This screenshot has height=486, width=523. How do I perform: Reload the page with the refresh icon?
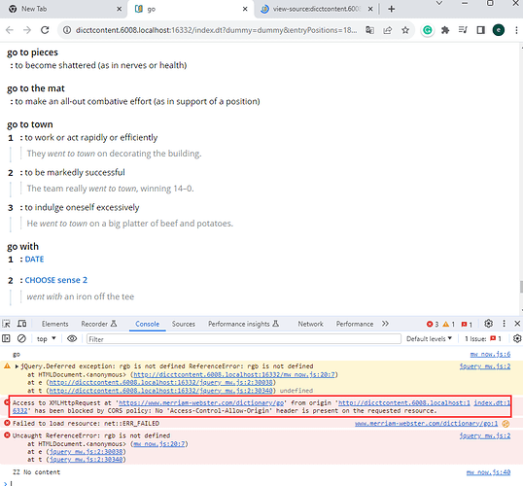(45, 30)
